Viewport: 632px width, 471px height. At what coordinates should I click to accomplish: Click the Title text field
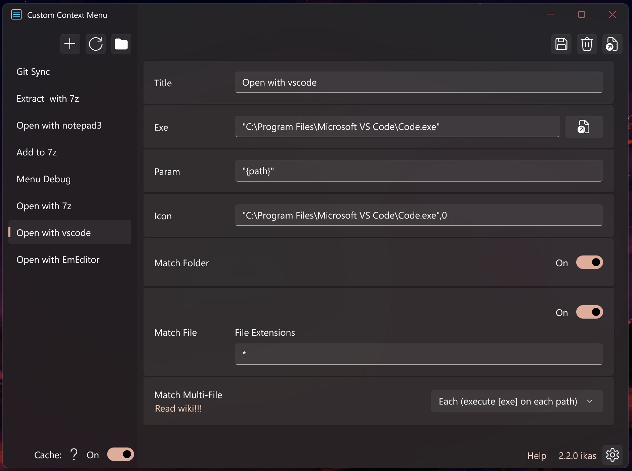(418, 83)
